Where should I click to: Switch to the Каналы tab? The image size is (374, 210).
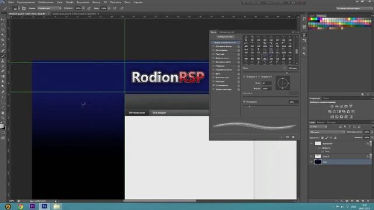pos(321,123)
